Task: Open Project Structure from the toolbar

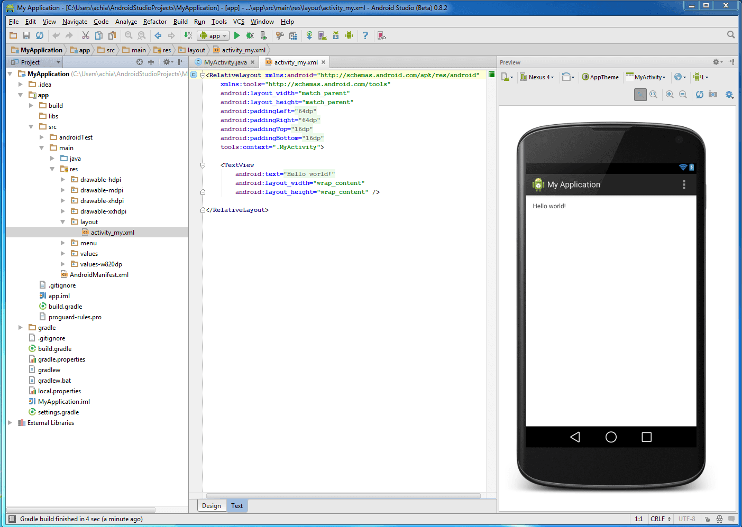Action: coord(293,35)
